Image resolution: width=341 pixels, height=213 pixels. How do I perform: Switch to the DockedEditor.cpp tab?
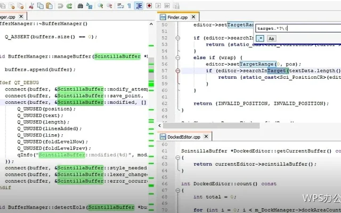184,137
